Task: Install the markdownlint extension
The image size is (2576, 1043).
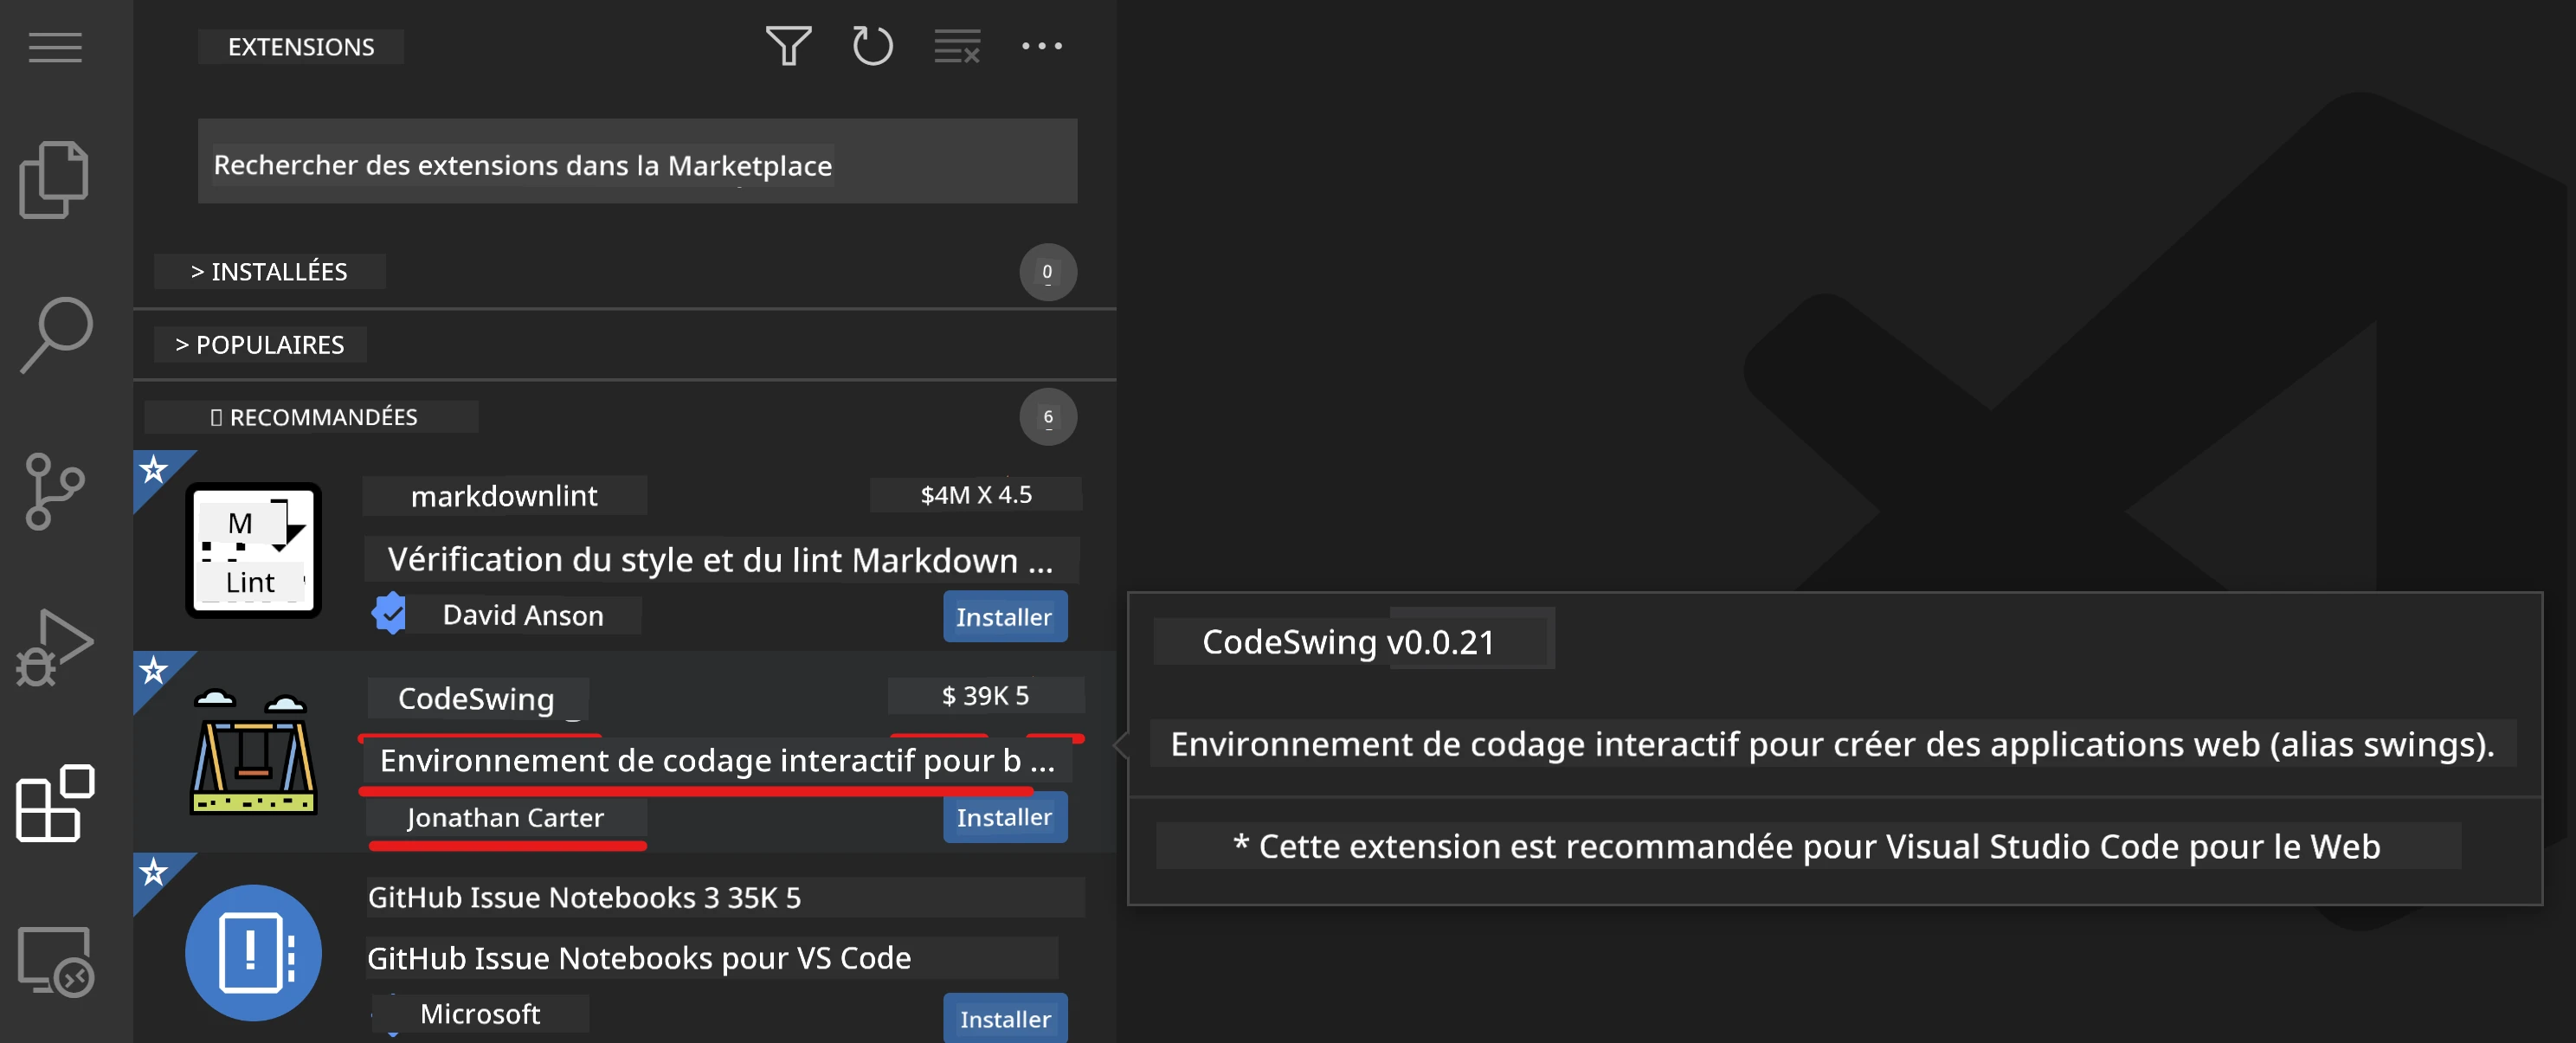Action: click(1005, 617)
